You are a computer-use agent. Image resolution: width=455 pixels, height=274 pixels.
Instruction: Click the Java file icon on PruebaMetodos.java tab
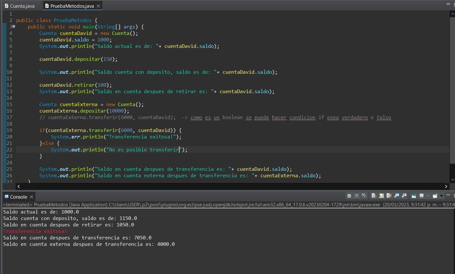[x=47, y=6]
